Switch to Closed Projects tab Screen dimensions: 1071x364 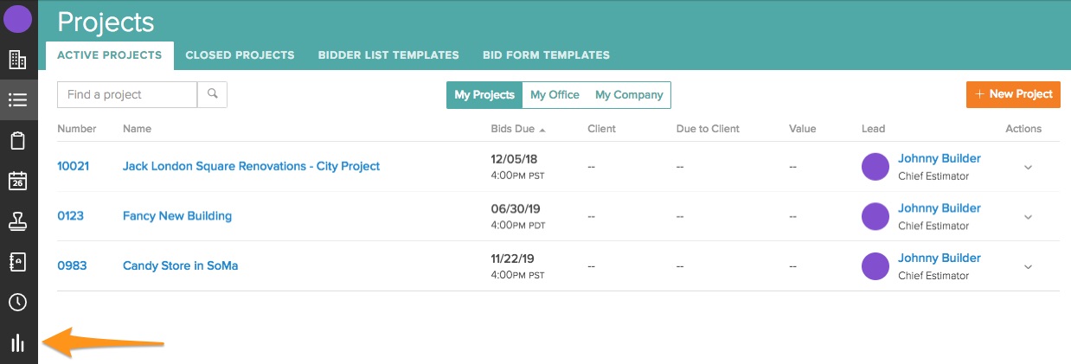pyautogui.click(x=240, y=55)
